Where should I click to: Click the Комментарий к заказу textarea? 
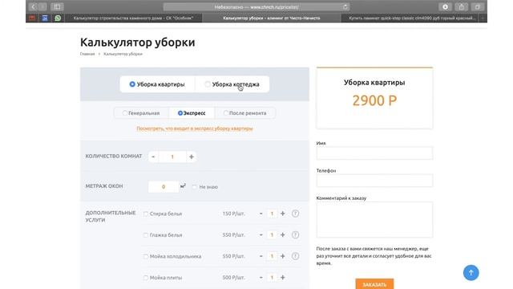[x=374, y=219]
